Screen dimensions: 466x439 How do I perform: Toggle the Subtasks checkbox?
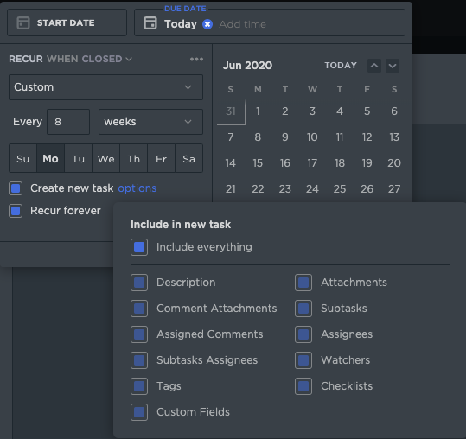(303, 309)
